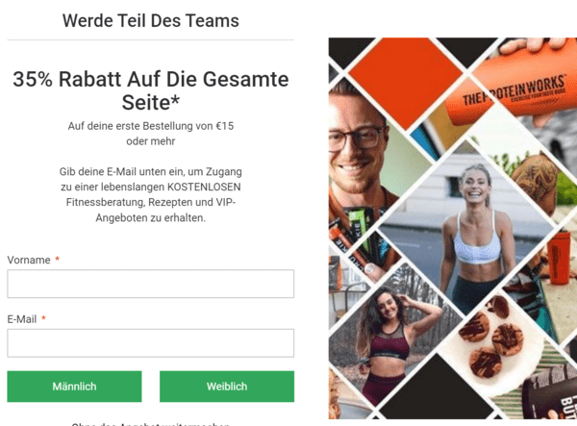Click the black diamond tile at collage bottom

437,388
